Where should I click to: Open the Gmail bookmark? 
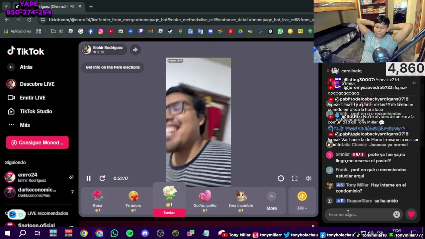click(x=150, y=31)
